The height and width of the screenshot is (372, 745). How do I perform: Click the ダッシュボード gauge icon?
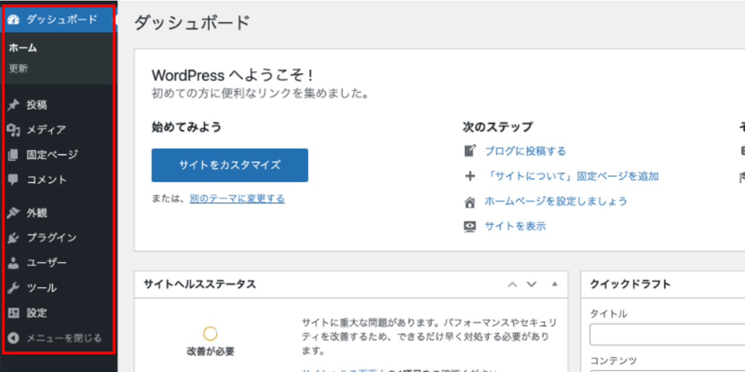point(14,19)
